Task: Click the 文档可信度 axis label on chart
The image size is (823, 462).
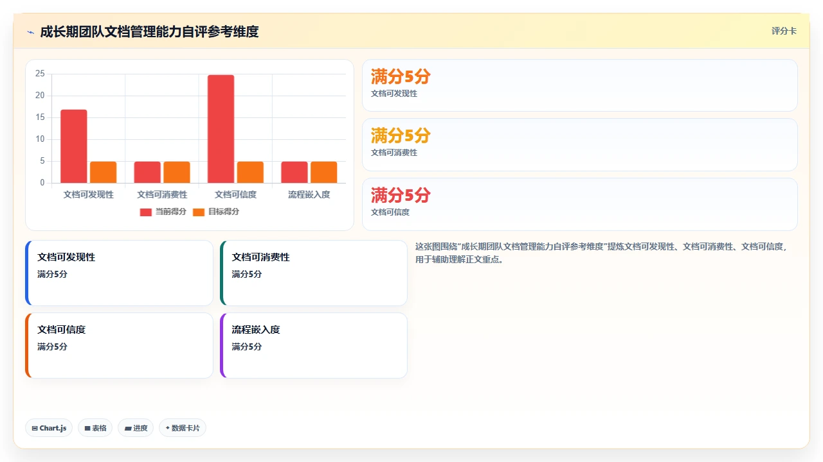Action: click(235, 194)
